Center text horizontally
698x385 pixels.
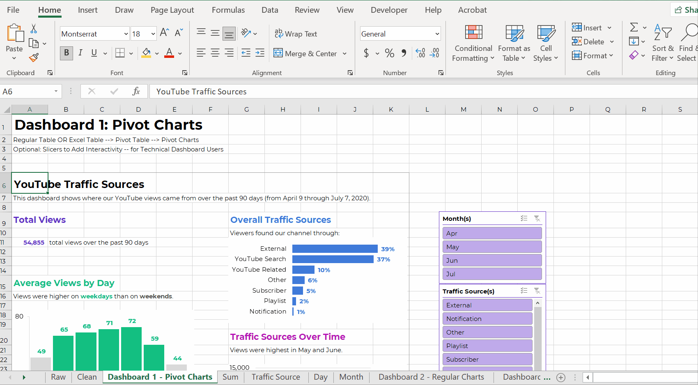(215, 53)
